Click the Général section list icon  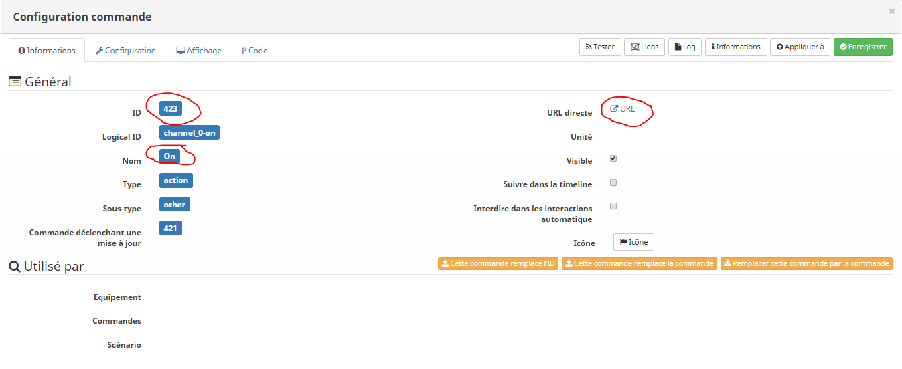15,82
